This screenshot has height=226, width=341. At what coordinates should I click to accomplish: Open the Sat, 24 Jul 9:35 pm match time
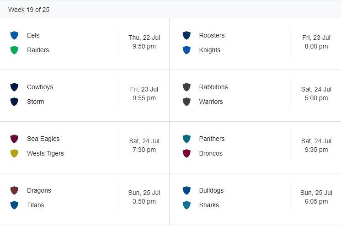316,145
